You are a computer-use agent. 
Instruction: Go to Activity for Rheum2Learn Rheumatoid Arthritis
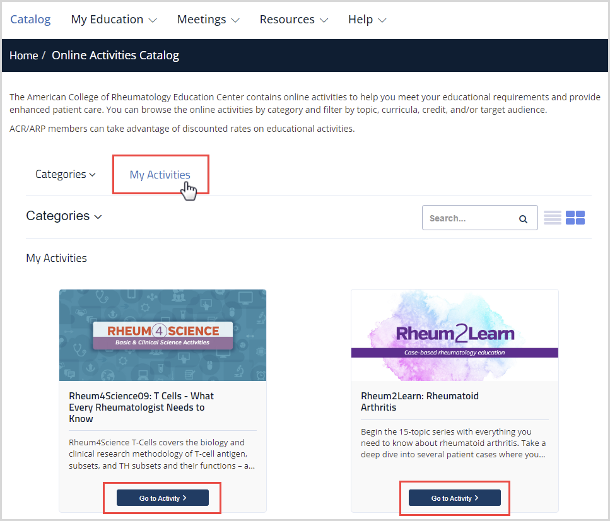tap(454, 498)
